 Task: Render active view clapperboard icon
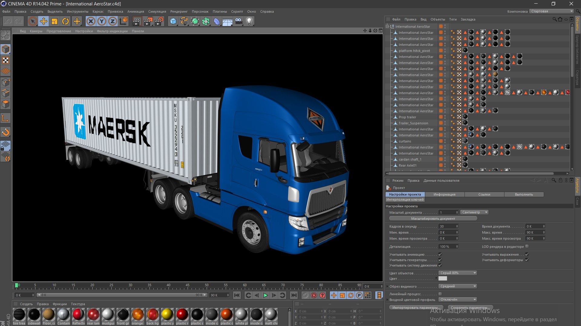(x=136, y=21)
